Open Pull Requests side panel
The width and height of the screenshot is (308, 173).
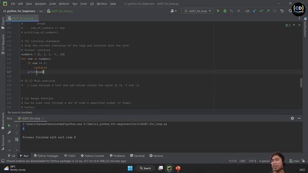click(x=3, y=45)
